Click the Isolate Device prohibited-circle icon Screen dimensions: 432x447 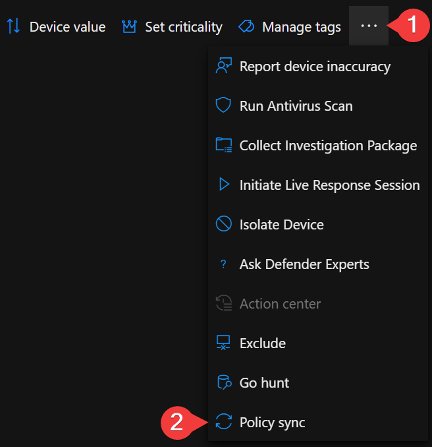pos(224,223)
